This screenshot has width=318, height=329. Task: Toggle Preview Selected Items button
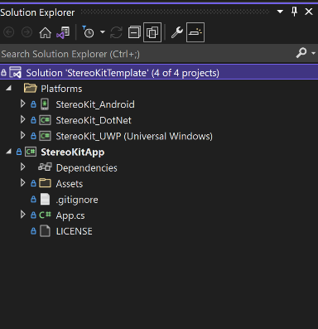195,32
